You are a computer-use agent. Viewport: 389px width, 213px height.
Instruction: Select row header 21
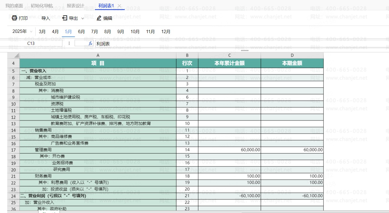point(13,176)
